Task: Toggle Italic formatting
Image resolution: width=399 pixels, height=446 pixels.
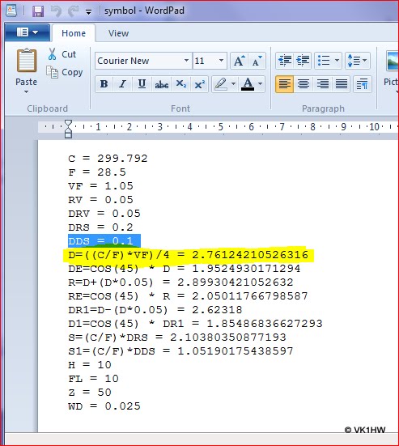Action: 122,84
